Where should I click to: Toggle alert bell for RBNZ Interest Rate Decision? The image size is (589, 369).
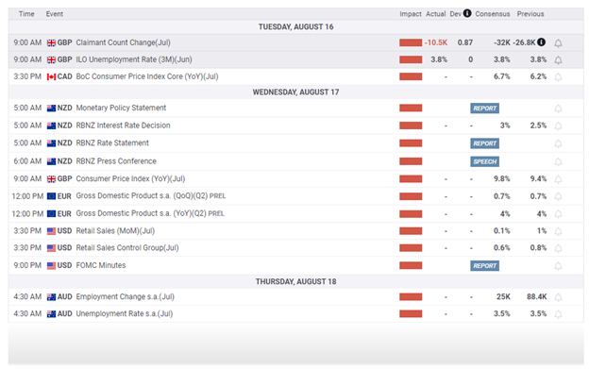(558, 126)
